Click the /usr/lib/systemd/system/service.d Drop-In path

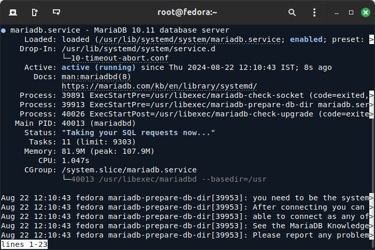pyautogui.click(x=138, y=49)
